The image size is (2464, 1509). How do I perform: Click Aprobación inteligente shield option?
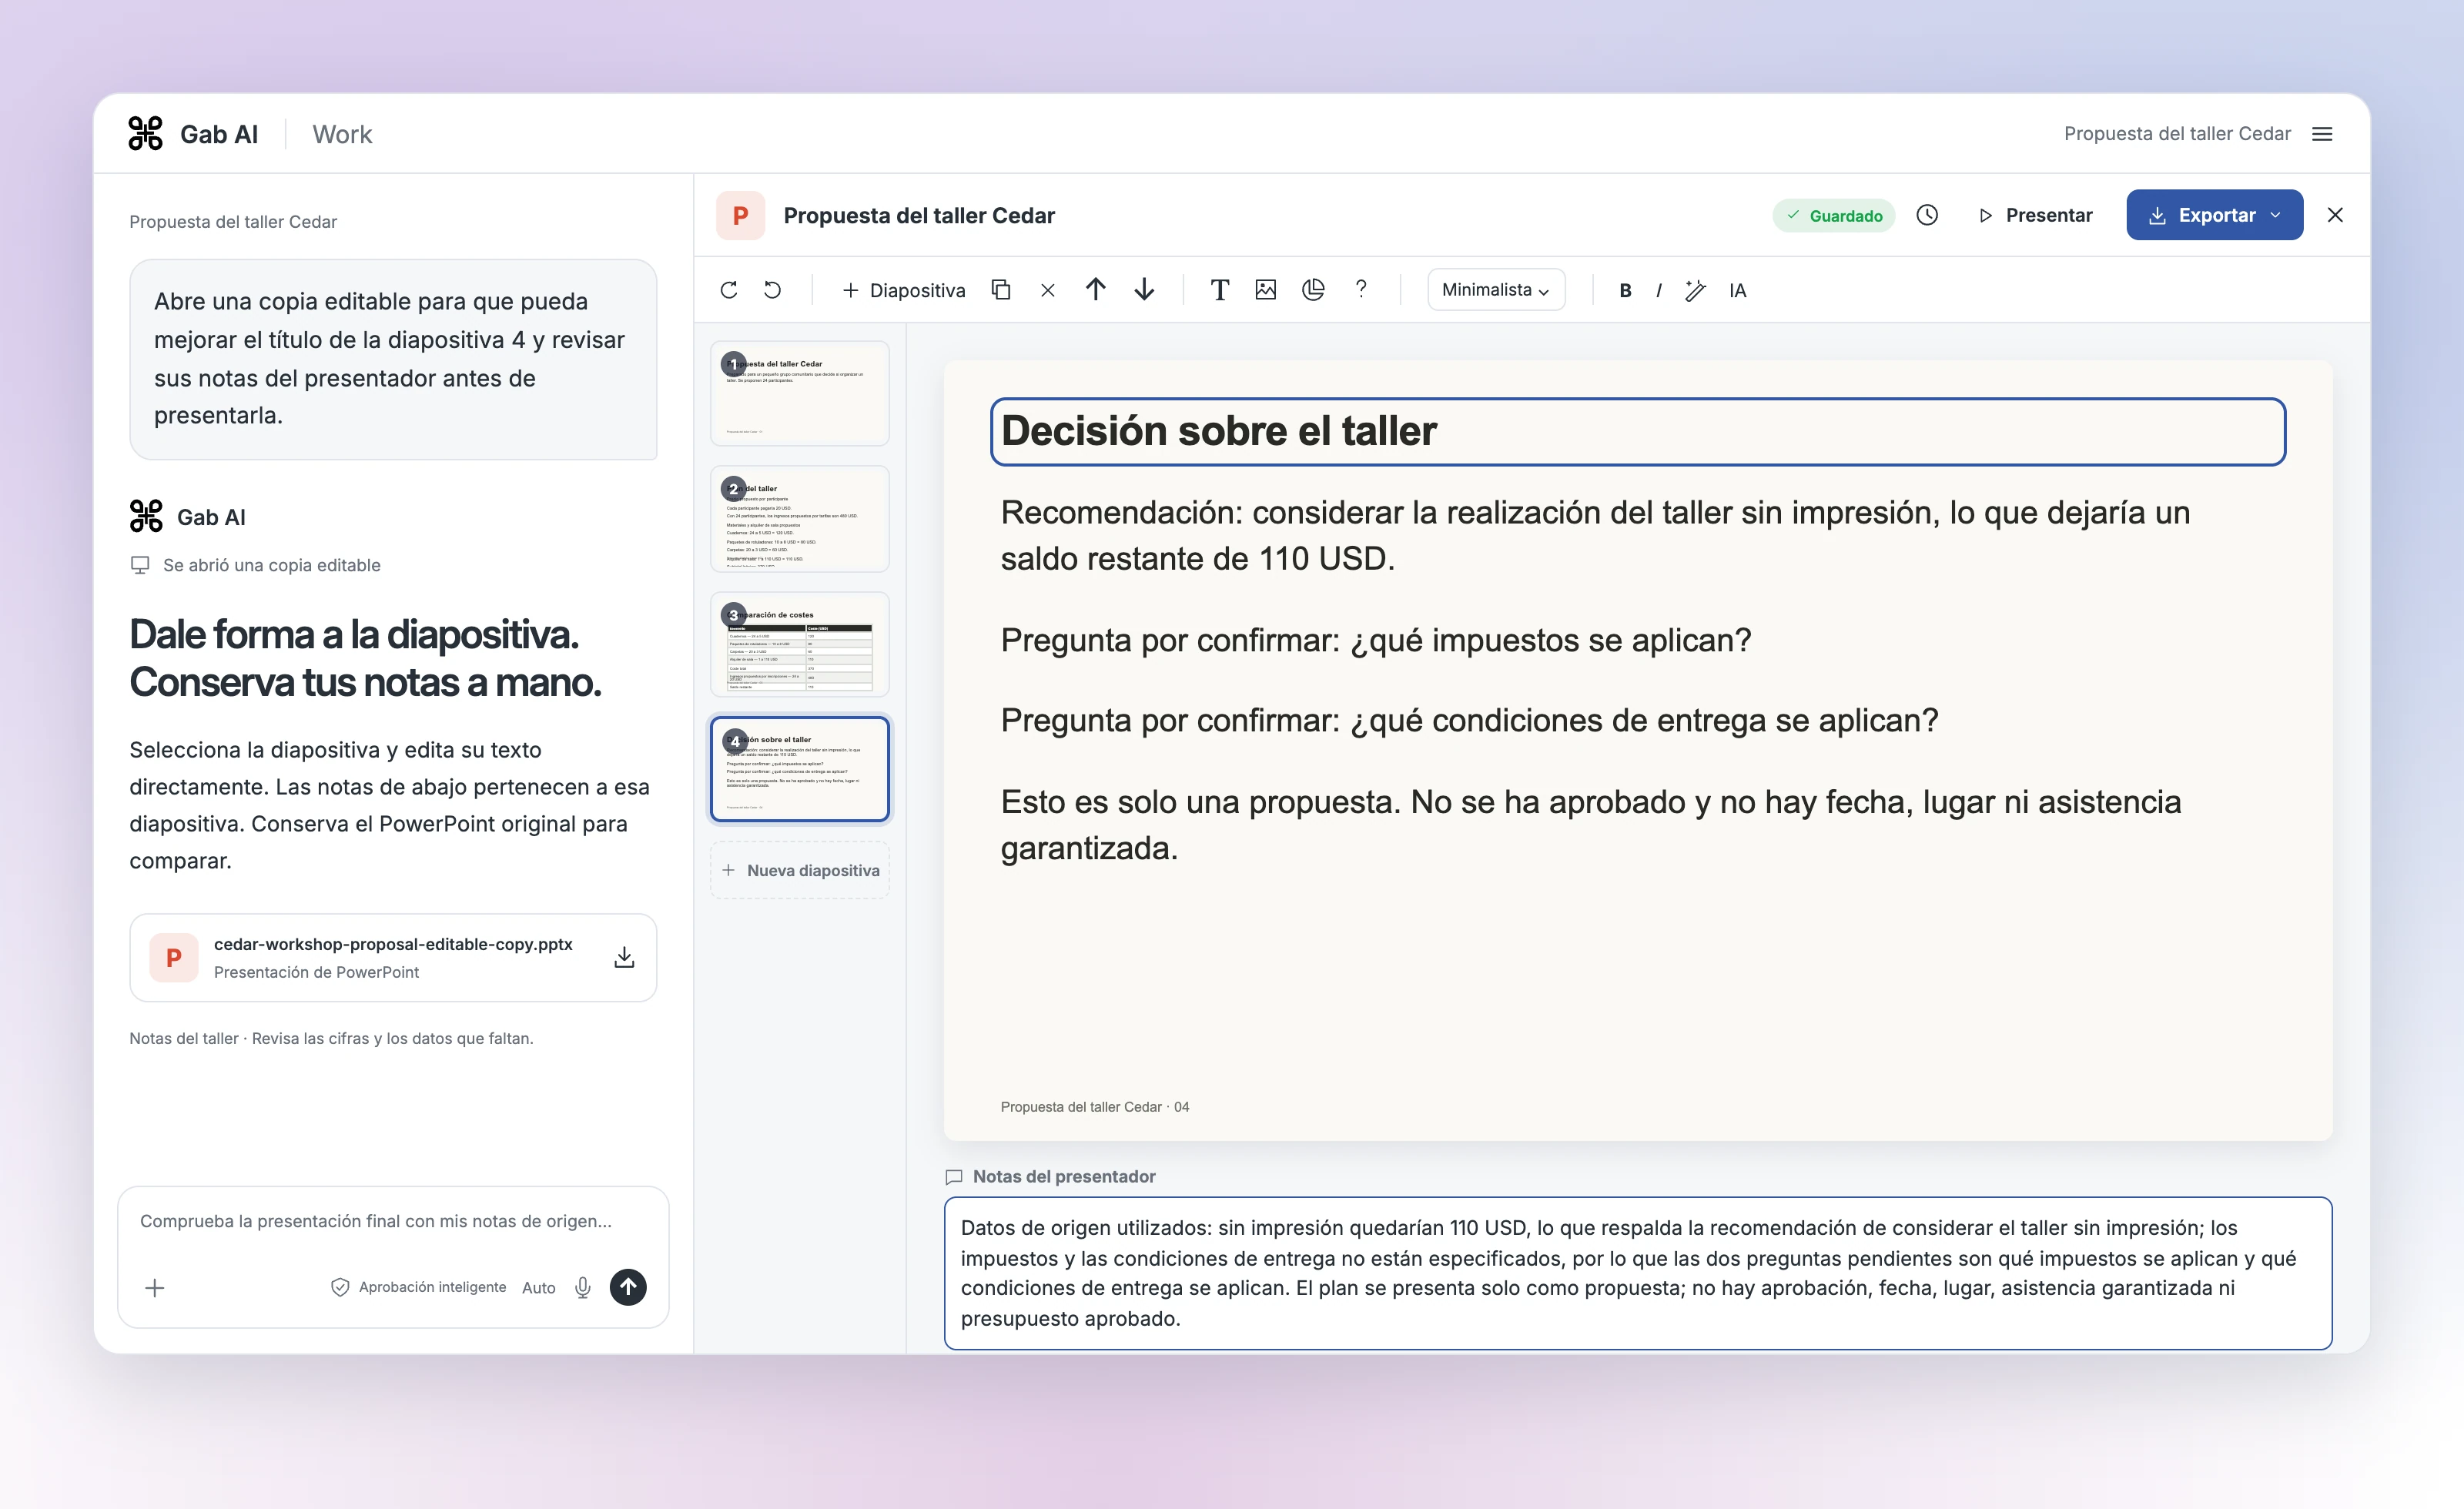[x=418, y=1287]
